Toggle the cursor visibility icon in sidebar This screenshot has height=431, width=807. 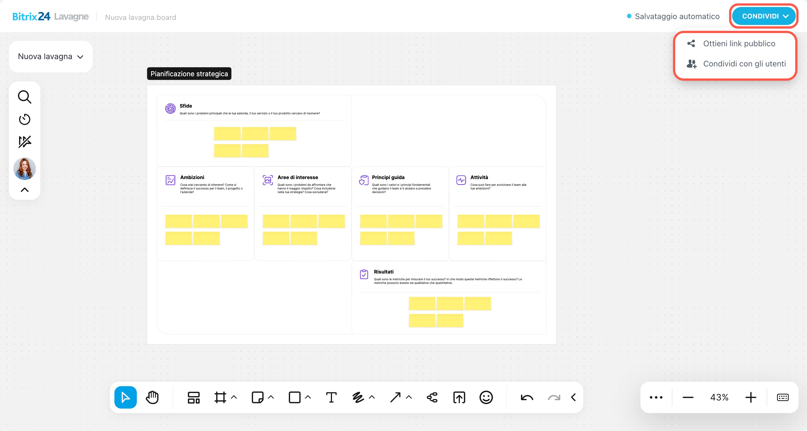click(24, 142)
